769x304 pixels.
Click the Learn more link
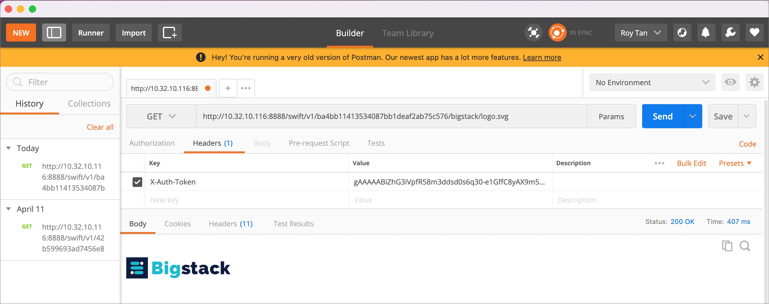tap(542, 57)
